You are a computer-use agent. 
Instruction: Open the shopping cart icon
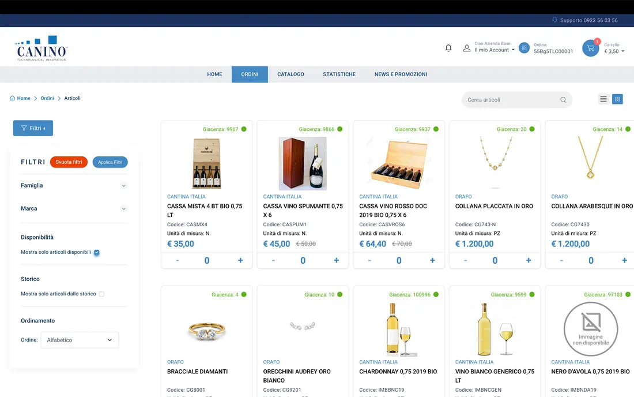(x=590, y=48)
